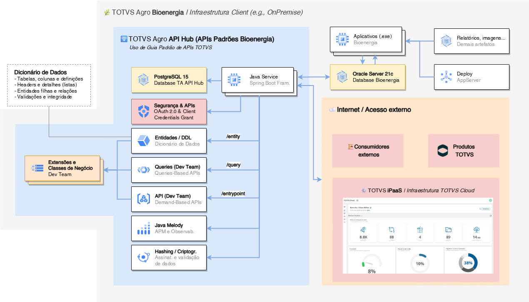
Task: Click the Produtos TOTVS dark hexagon logo
Action: point(443,151)
